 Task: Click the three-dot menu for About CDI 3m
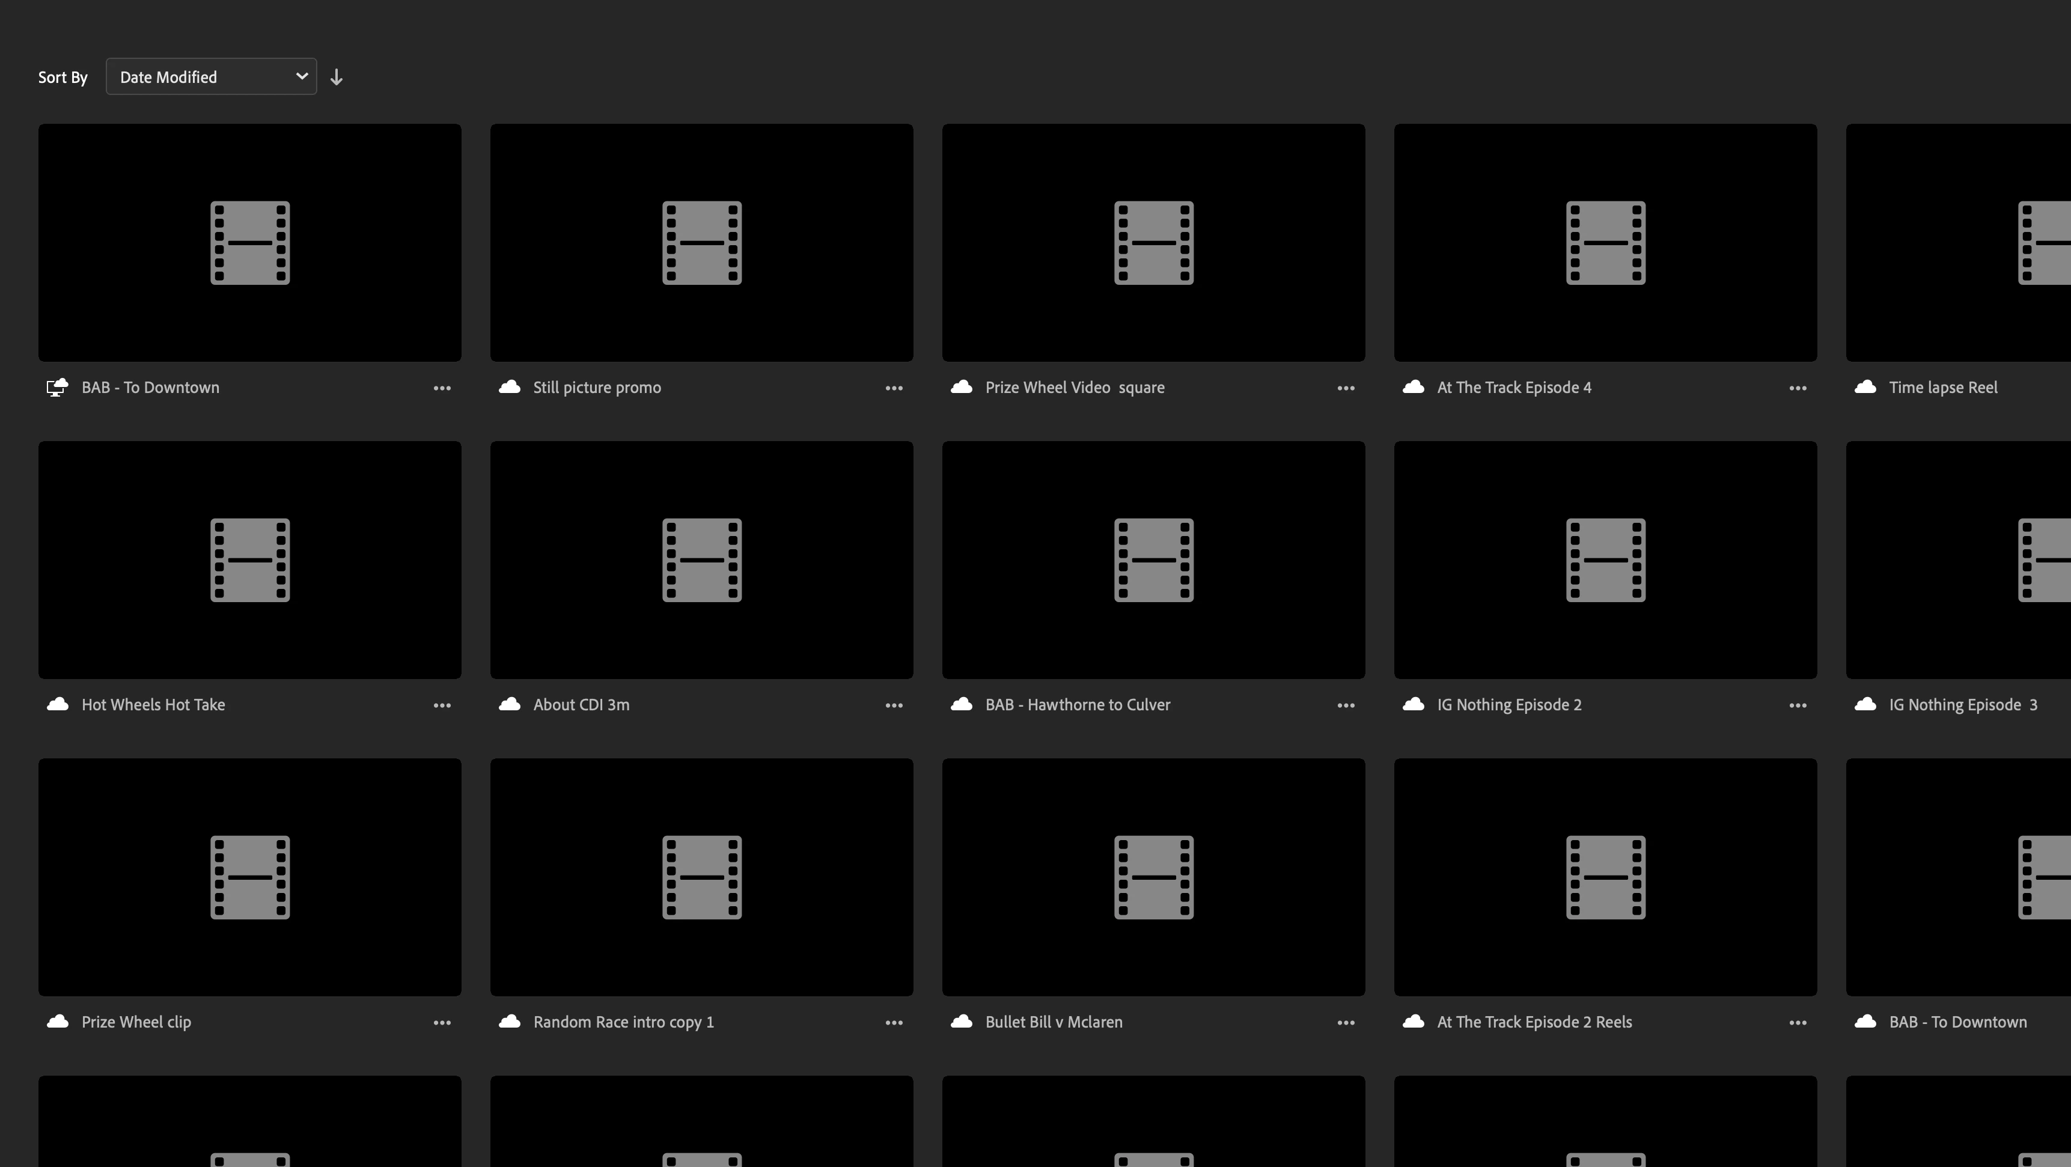coord(893,705)
